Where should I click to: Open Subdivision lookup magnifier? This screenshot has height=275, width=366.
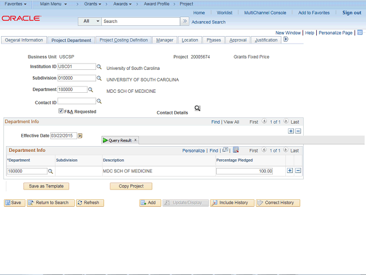point(99,78)
